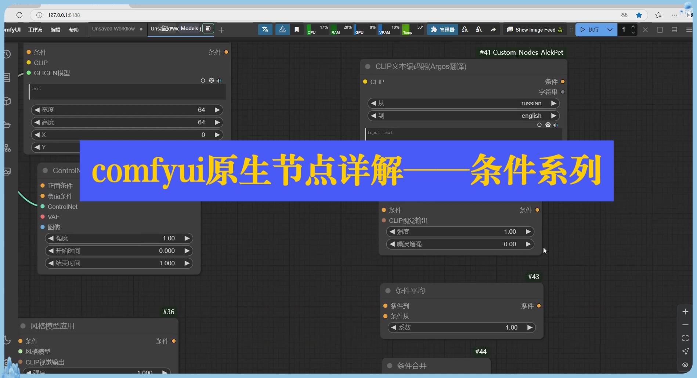This screenshot has height=378, width=697.
Task: Open site information icon in address bar
Action: point(39,15)
